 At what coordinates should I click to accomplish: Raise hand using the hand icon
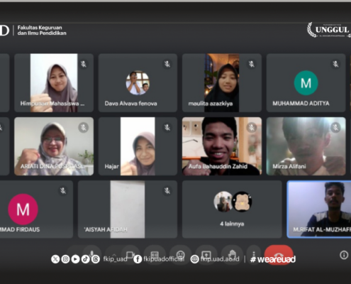pyautogui.click(x=232, y=255)
